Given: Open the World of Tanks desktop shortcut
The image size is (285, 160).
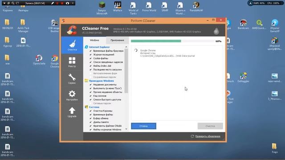Looking at the screenshot, I should (133, 8).
